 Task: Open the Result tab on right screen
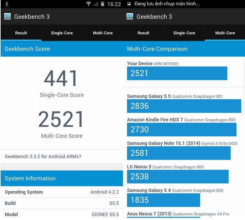(x=143, y=33)
